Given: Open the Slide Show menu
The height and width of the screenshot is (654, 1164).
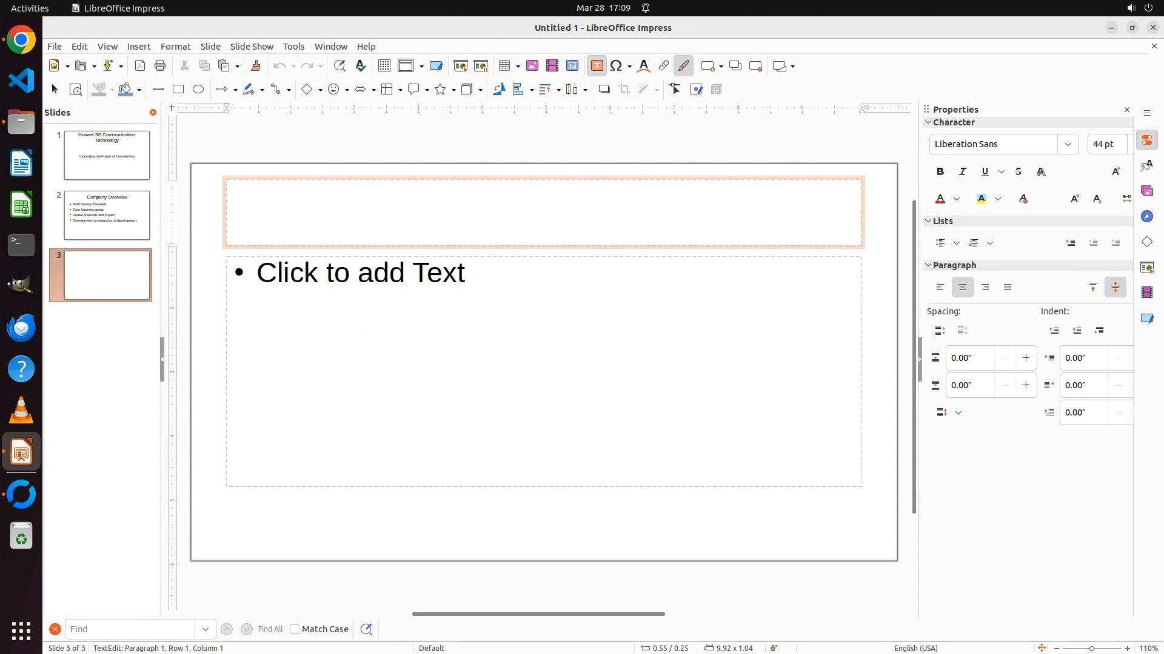Looking at the screenshot, I should (x=252, y=47).
